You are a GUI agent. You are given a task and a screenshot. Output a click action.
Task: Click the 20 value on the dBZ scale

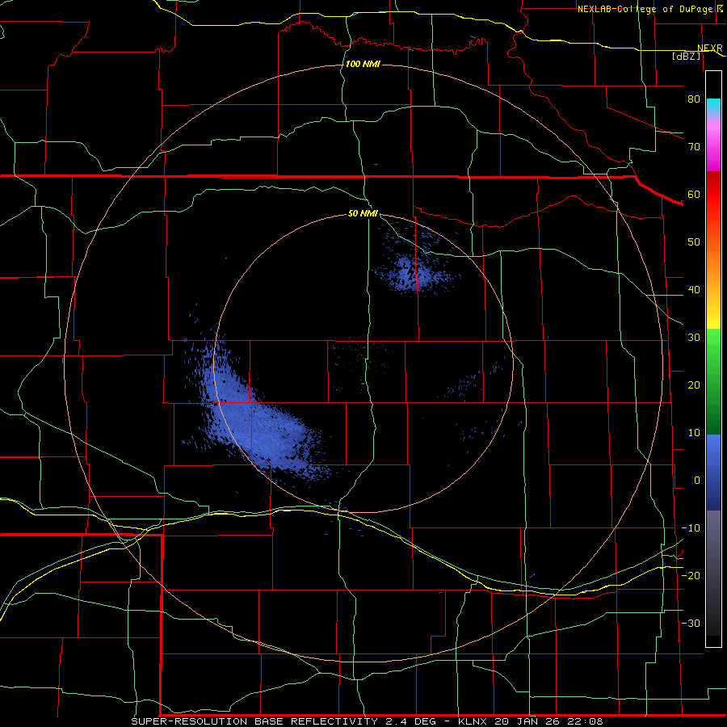tap(694, 385)
